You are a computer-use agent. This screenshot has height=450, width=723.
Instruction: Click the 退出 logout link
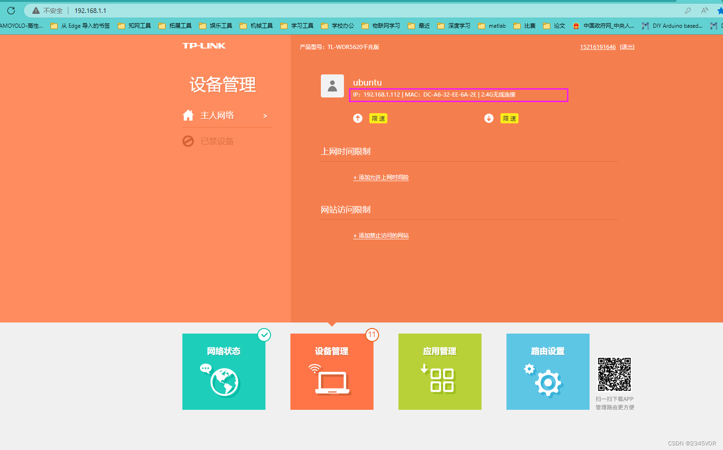pos(627,47)
